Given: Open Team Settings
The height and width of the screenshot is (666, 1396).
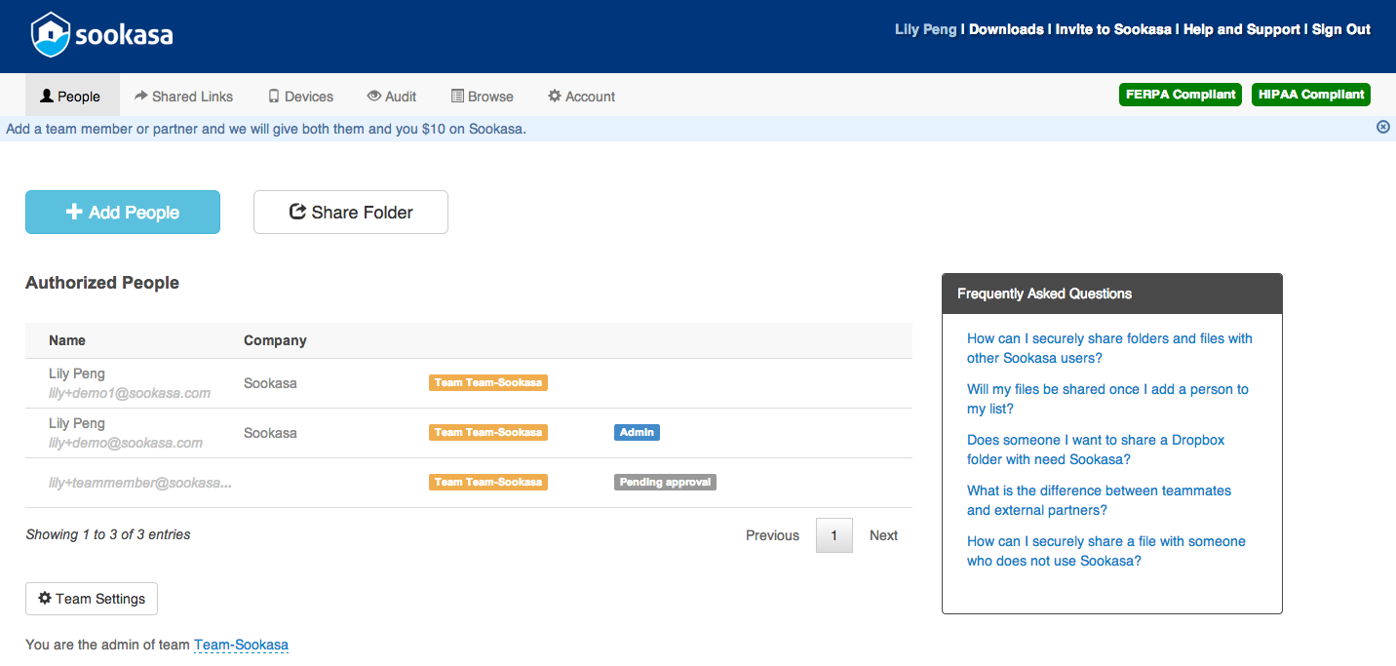Looking at the screenshot, I should (92, 599).
